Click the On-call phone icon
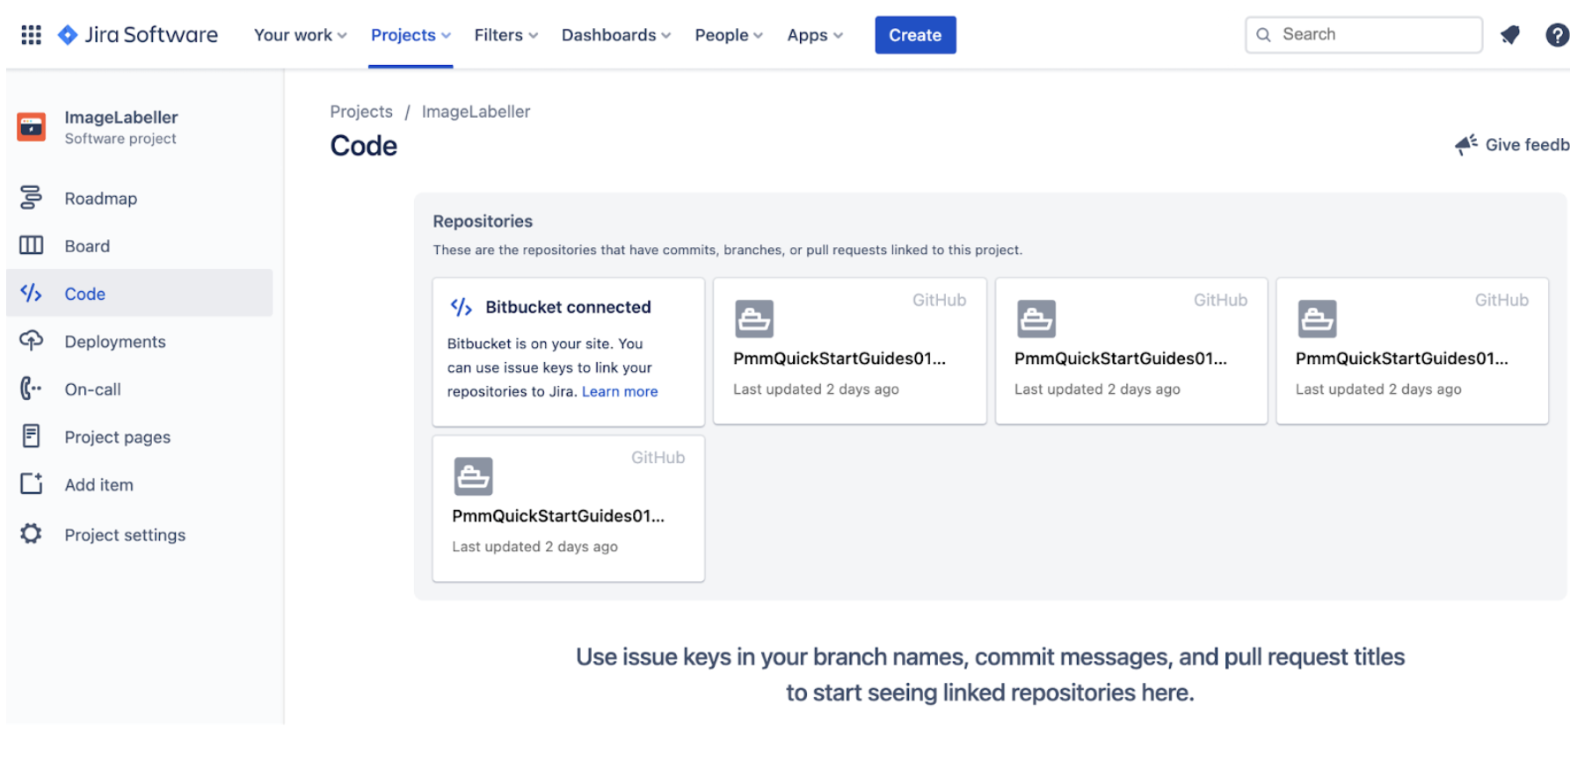1570x777 pixels. (31, 388)
